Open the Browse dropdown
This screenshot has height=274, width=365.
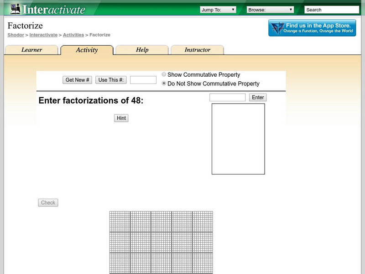coord(270,10)
